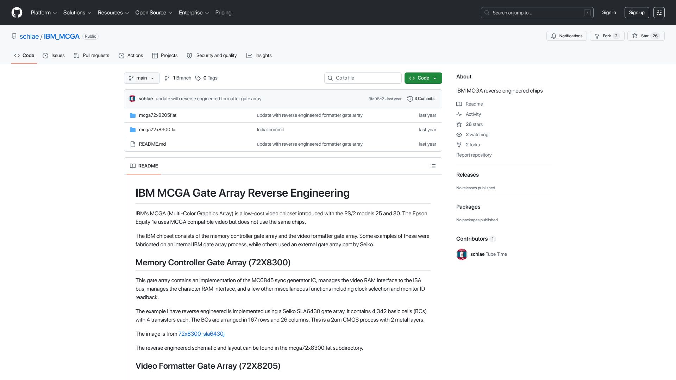Click the schlae avatar in commit row
Image resolution: width=676 pixels, height=380 pixels.
(132, 99)
